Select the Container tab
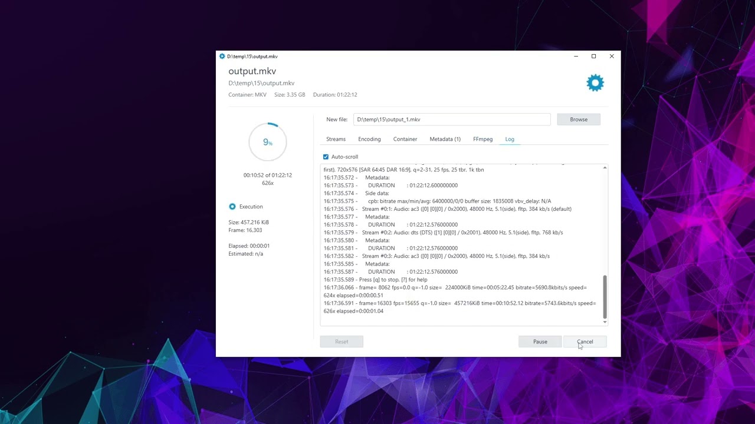 (405, 139)
